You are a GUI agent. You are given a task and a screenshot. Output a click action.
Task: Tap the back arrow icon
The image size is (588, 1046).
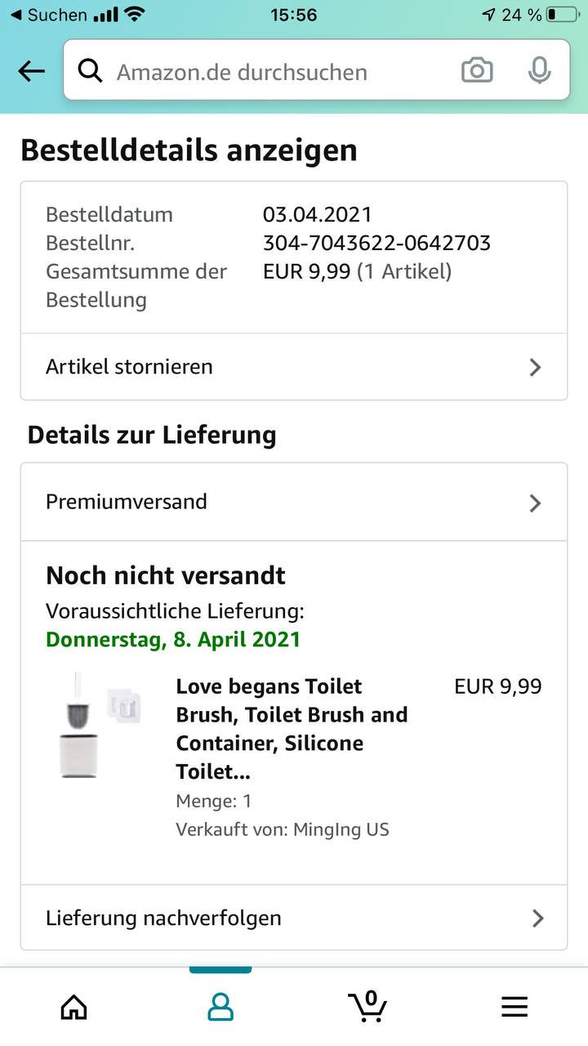coord(31,72)
